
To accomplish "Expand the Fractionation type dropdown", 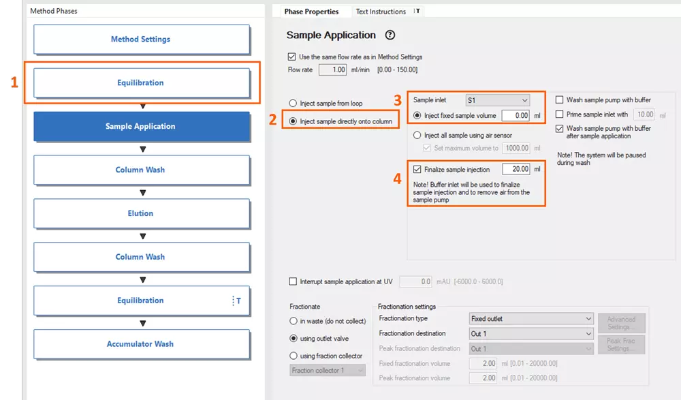I will (531, 319).
